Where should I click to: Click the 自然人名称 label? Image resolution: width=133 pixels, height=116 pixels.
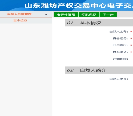[x=119, y=32]
